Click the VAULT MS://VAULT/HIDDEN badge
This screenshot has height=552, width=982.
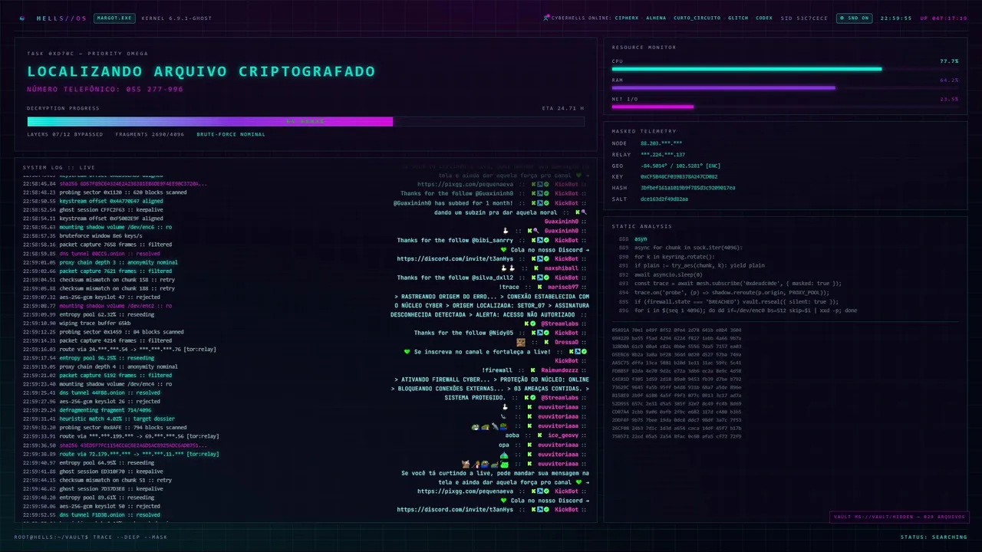click(x=899, y=517)
